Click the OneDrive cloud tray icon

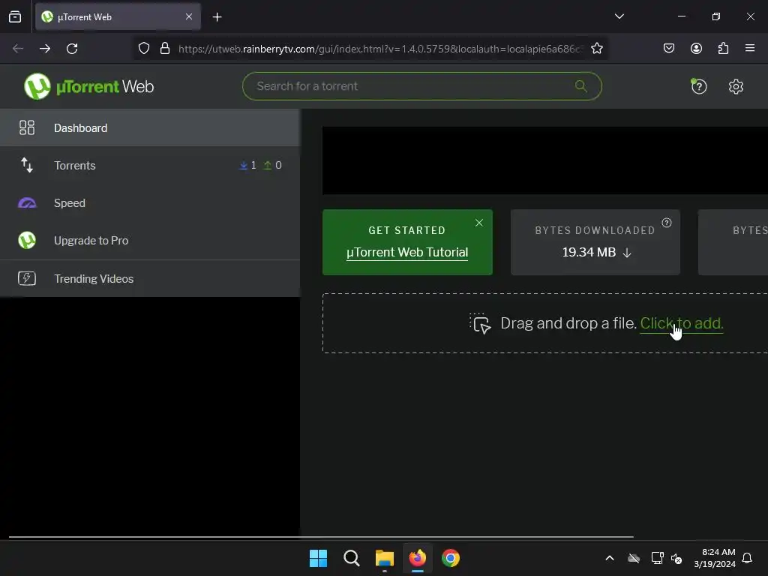[634, 558]
